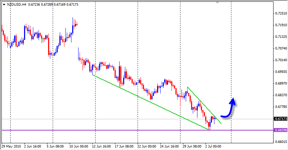
Task: Click price axis label 0.69555
Action: [281, 72]
